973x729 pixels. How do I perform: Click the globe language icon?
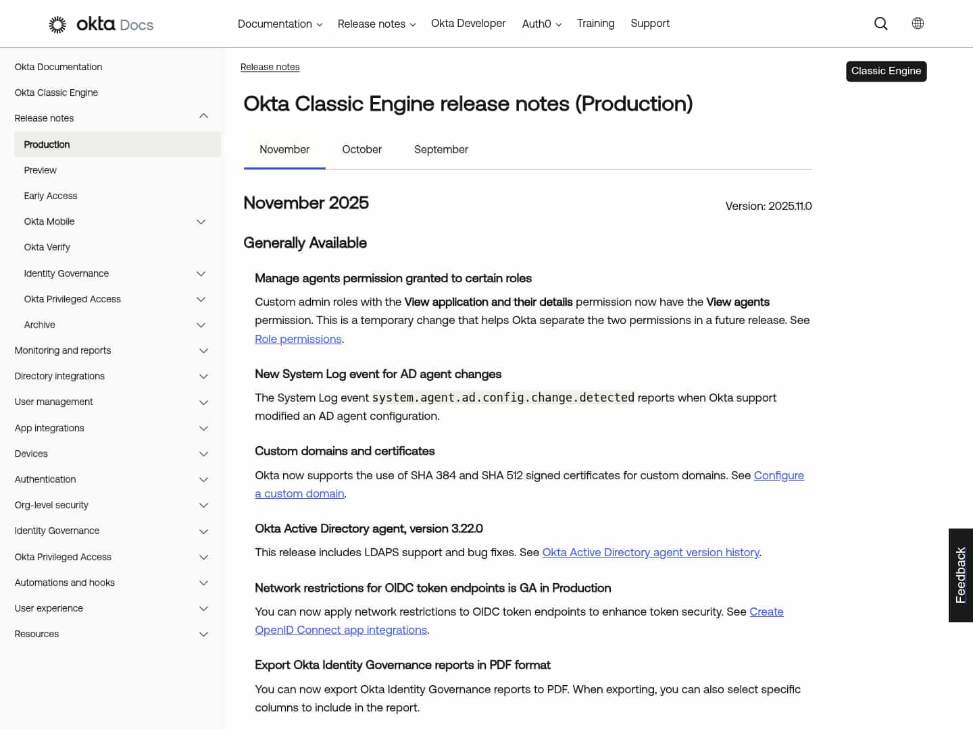[918, 23]
